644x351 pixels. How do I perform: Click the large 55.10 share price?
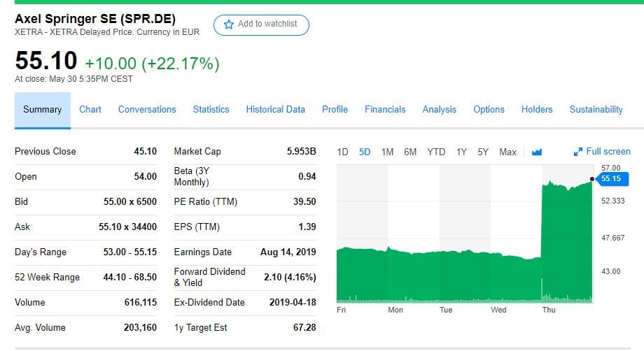pyautogui.click(x=46, y=61)
